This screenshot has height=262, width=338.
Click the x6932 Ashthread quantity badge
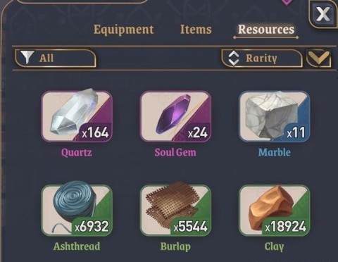tap(92, 227)
